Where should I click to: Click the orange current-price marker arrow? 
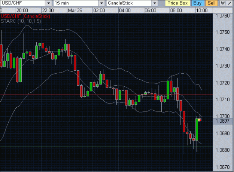[199, 120]
